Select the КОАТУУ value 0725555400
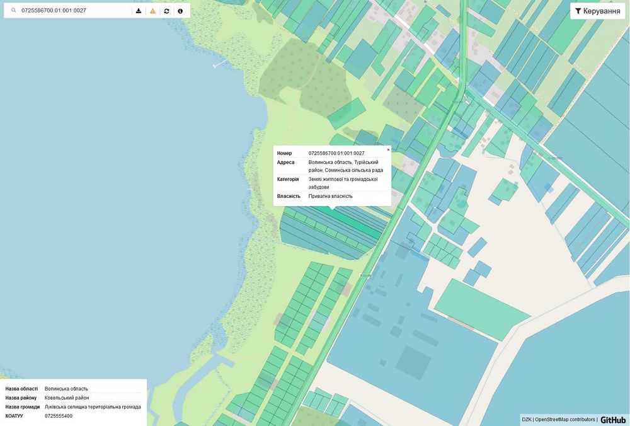The width and height of the screenshot is (630, 426). pos(59,416)
